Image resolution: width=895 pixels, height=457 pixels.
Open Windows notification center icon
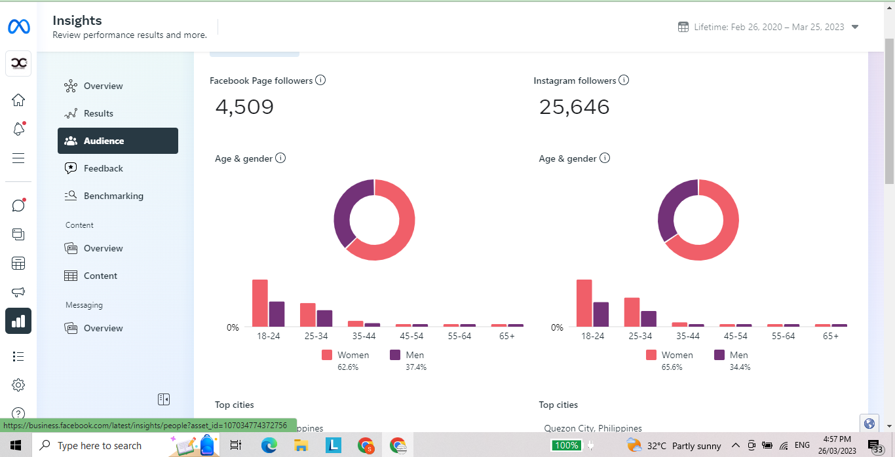tap(875, 446)
